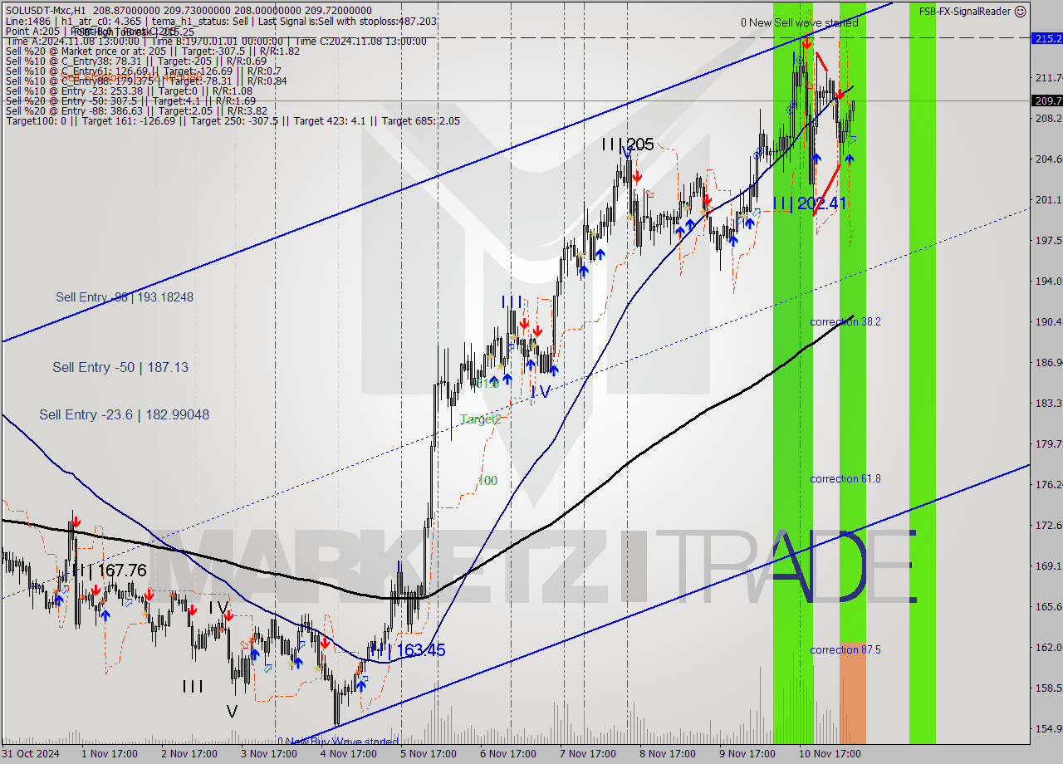Click the SOLUSDT-Mxc,H1 symbol title line
Viewport: 1063px width, 764px height.
coord(189,10)
